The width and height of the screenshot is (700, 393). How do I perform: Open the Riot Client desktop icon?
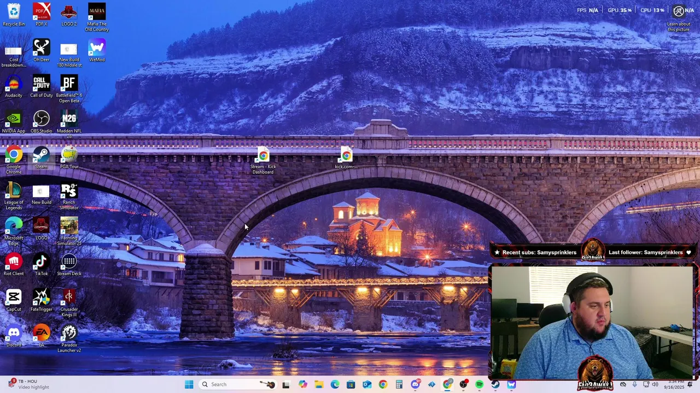tap(14, 264)
